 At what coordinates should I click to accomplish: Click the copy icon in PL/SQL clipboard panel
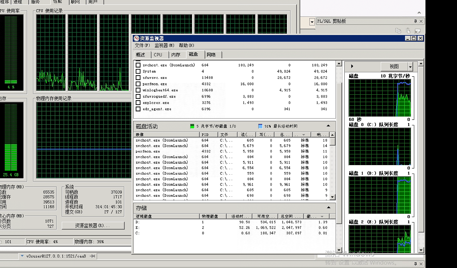coord(398,31)
